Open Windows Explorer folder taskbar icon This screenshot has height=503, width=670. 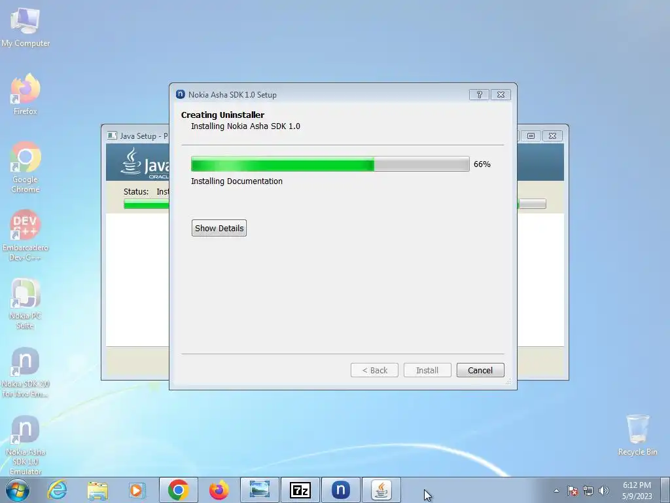pos(97,490)
